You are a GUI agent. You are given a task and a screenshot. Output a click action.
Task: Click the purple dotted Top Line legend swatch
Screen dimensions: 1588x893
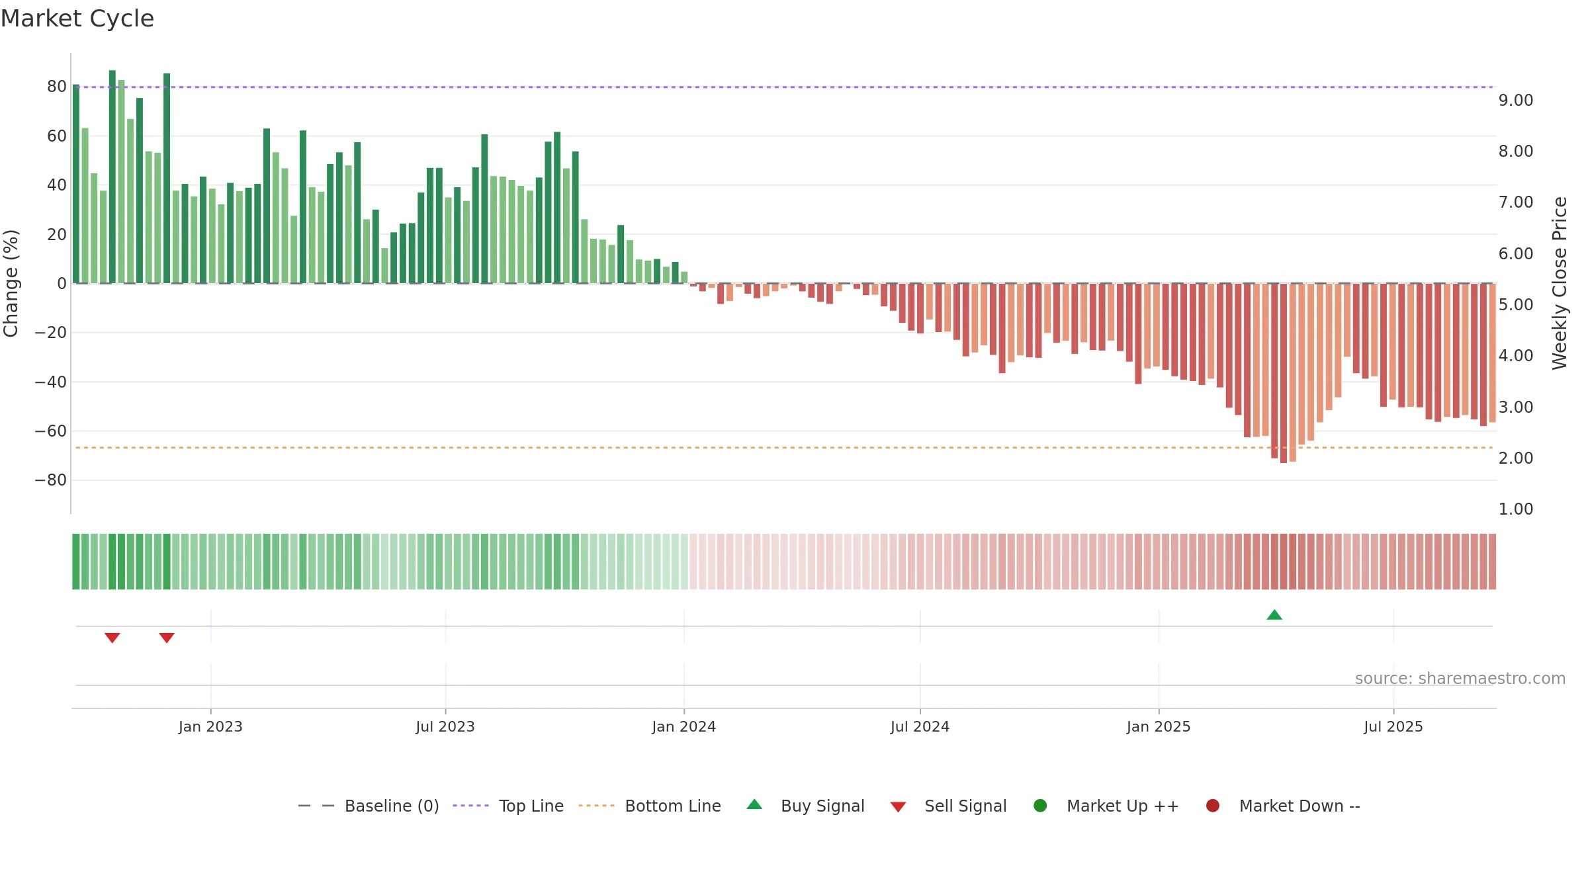(470, 806)
